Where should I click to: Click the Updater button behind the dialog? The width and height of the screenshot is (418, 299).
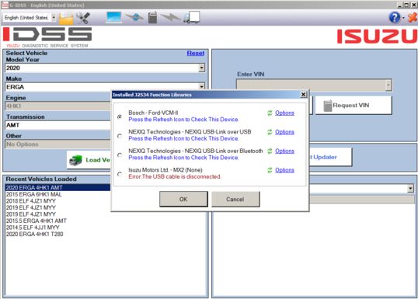coord(330,157)
